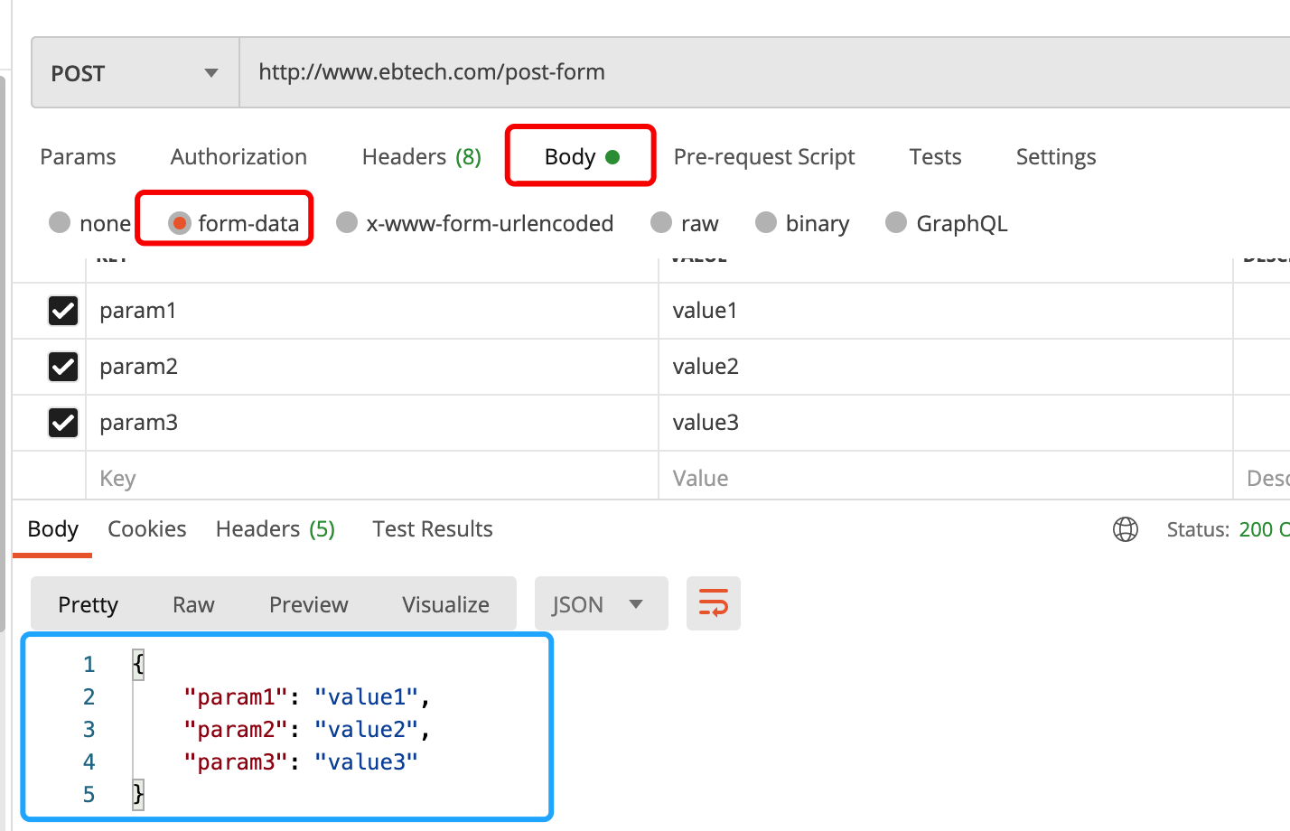This screenshot has height=831, width=1290.
Task: Switch to the Raw response view
Action: coord(193,604)
